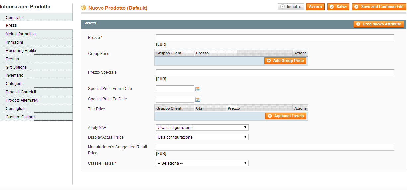Open calendar icon for Special Price To Date

click(x=198, y=99)
